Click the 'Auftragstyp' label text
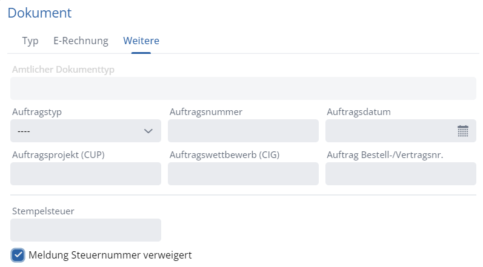This screenshot has width=483, height=267. tap(37, 112)
